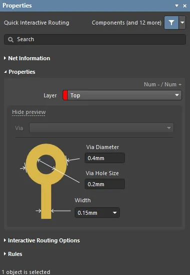Expand the Rules section
Viewport: 190px width, 275px height.
pyautogui.click(x=13, y=254)
